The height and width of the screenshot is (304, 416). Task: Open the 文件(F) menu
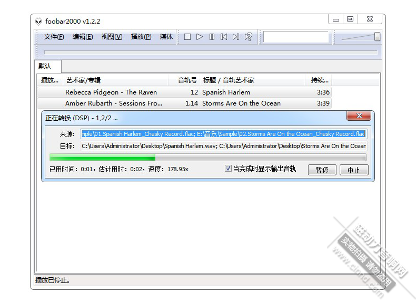(54, 37)
